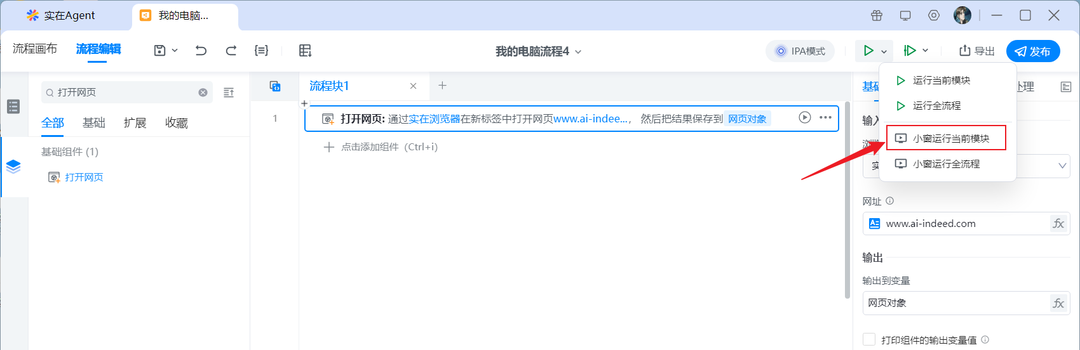Choose 运行全流程 from the run menu
Image resolution: width=1080 pixels, height=350 pixels.
936,106
